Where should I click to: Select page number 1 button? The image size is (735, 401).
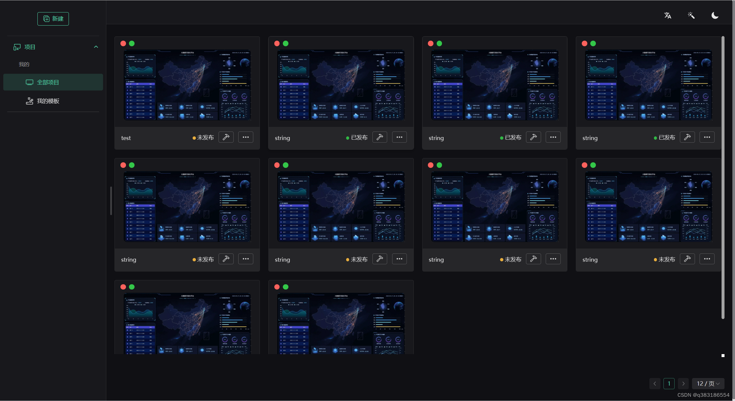(669, 384)
